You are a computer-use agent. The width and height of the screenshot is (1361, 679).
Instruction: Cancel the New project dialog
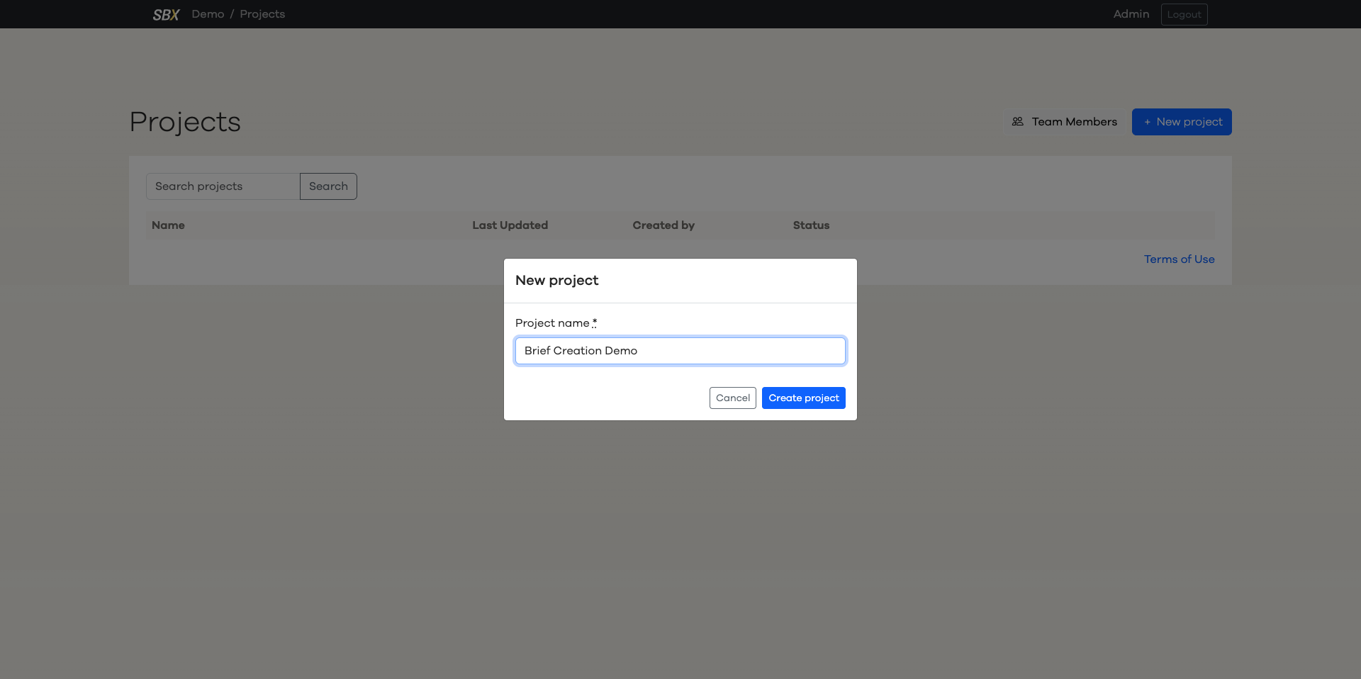click(x=732, y=398)
